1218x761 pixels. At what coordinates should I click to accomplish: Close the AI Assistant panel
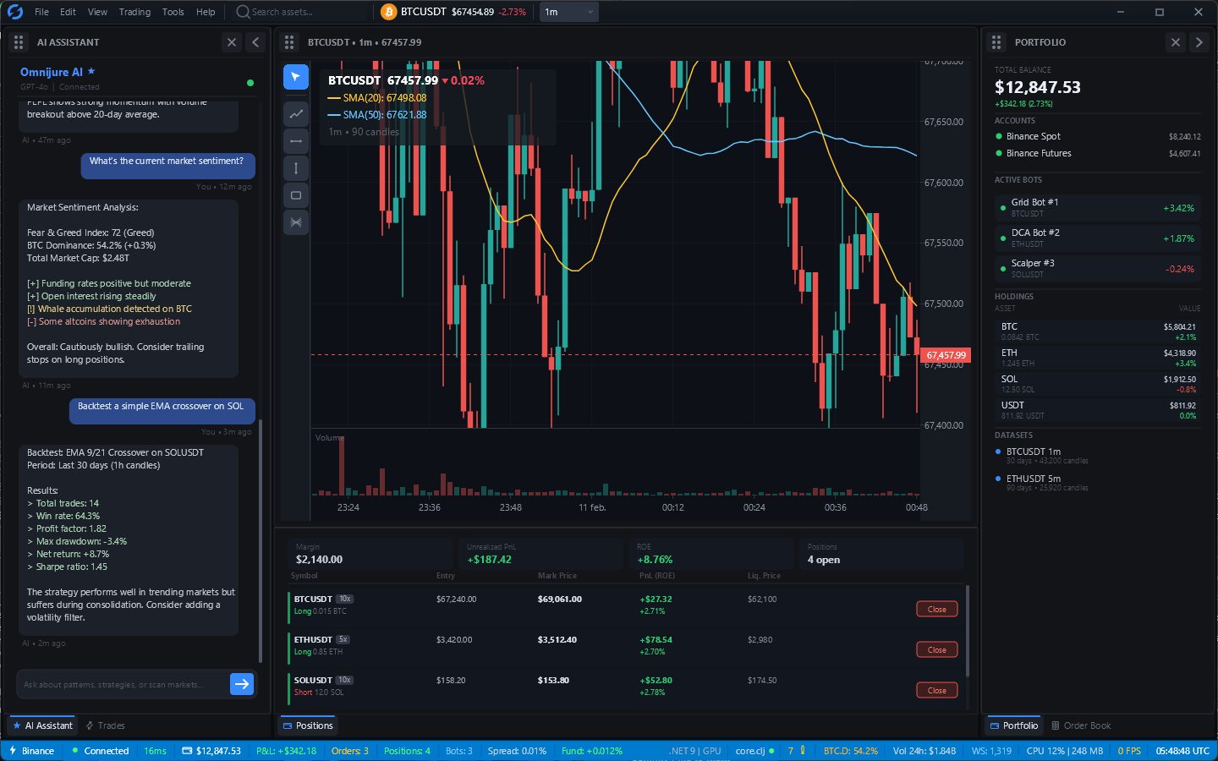pyautogui.click(x=232, y=42)
